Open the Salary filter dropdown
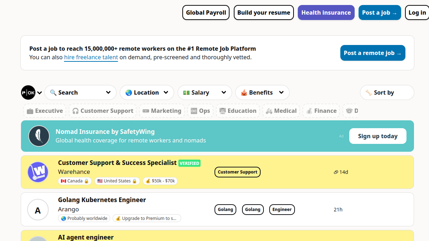The width and height of the screenshot is (429, 241). tap(205, 92)
